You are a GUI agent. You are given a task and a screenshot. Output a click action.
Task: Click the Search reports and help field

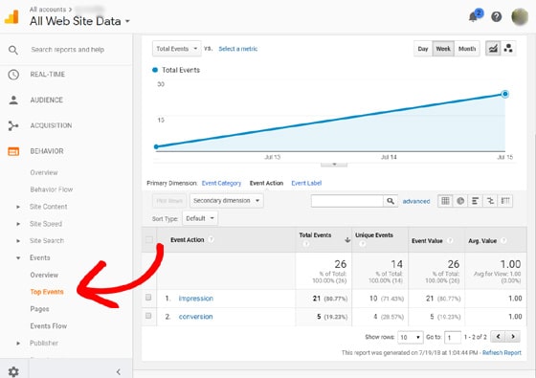click(x=68, y=50)
